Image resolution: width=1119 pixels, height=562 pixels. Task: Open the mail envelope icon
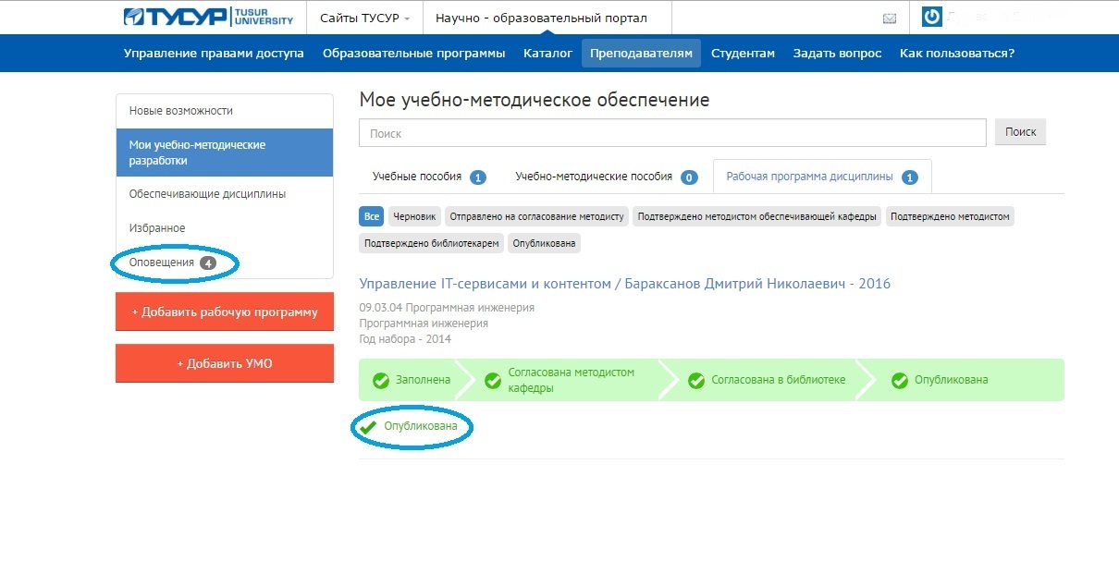[x=890, y=18]
